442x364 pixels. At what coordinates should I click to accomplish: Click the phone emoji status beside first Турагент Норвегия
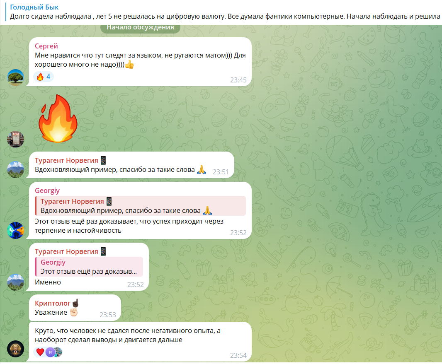pos(104,160)
